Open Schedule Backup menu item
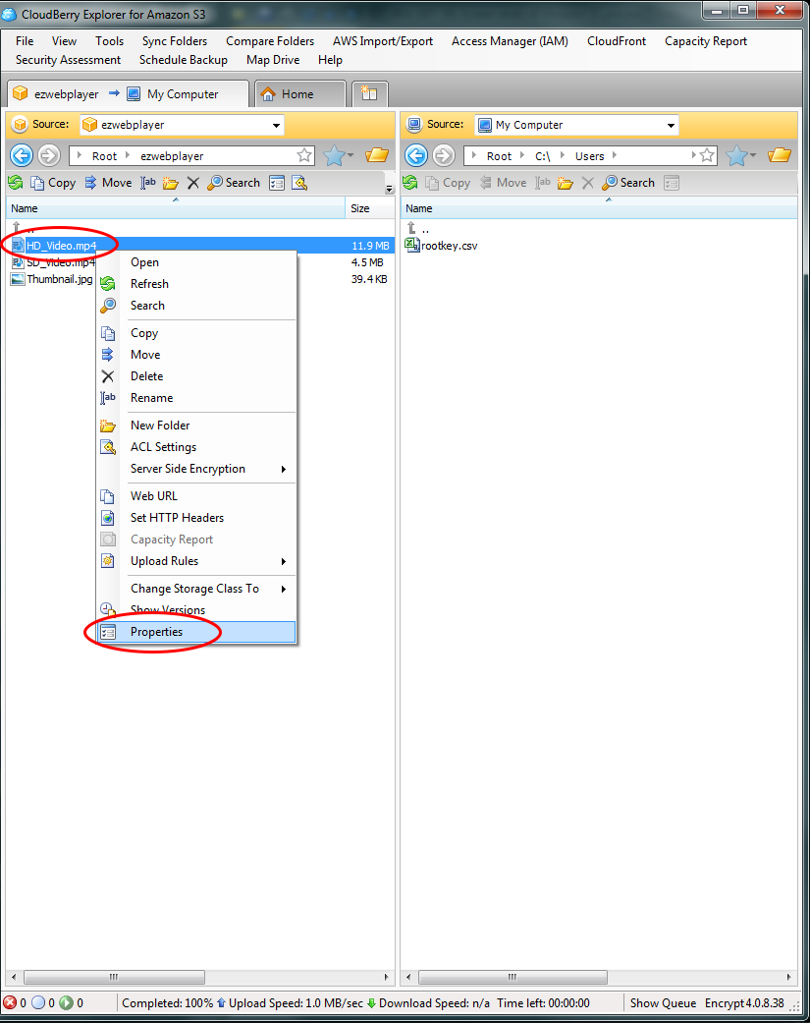The image size is (810, 1023). pyautogui.click(x=184, y=60)
